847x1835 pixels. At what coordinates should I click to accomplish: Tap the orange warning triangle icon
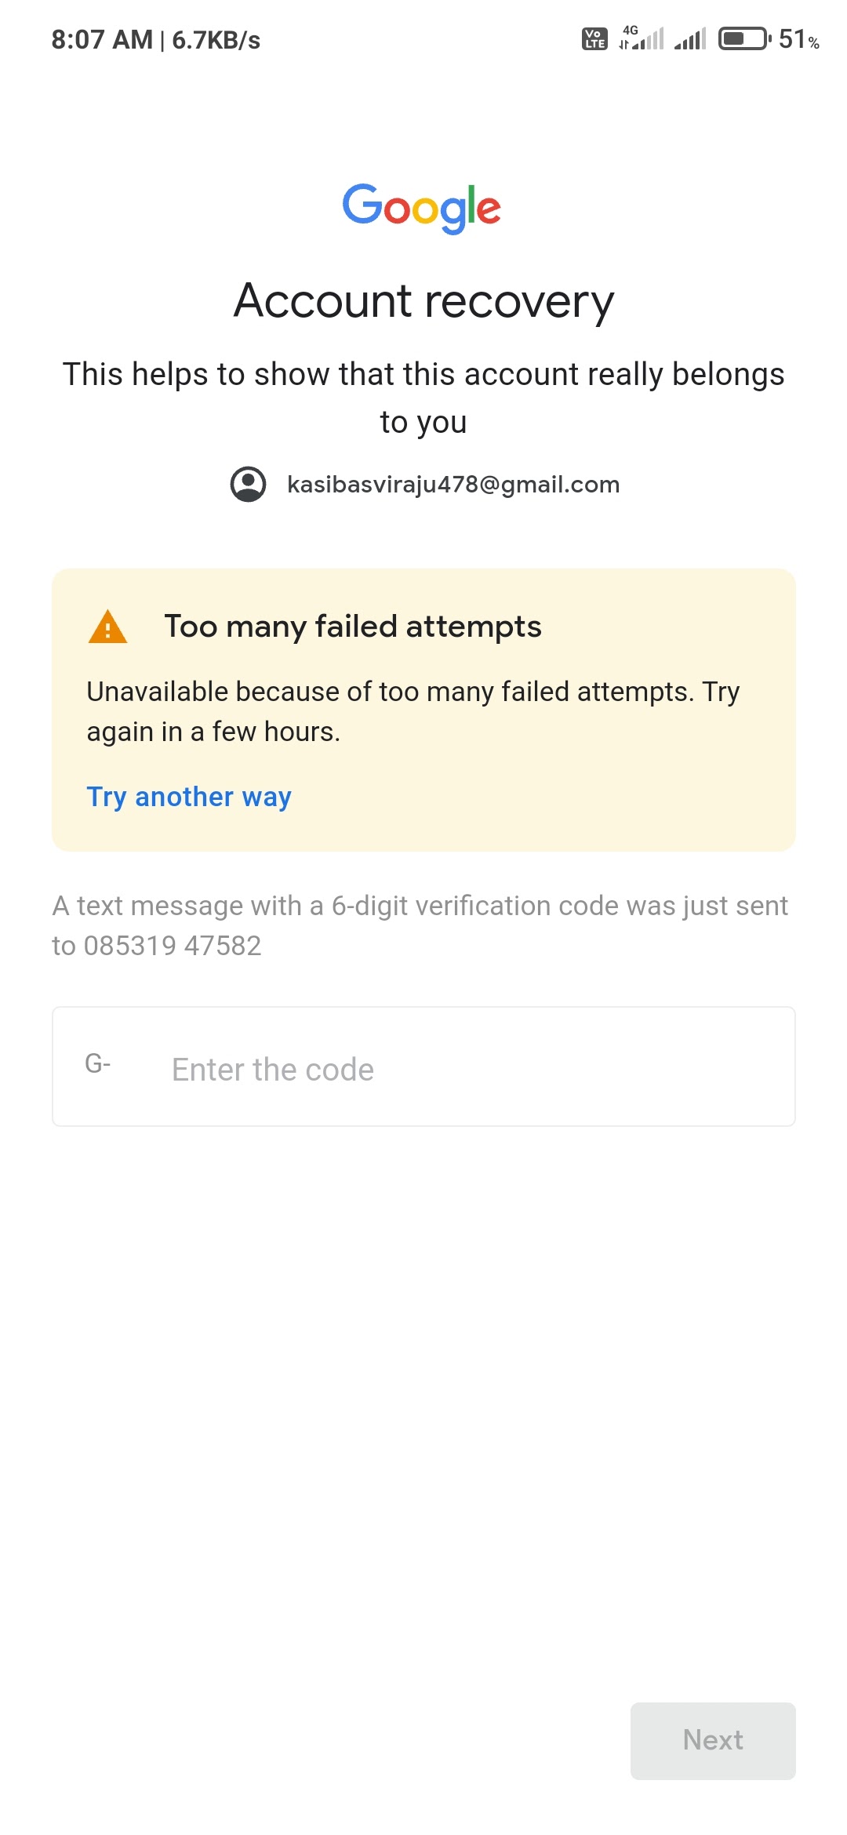pyautogui.click(x=108, y=627)
